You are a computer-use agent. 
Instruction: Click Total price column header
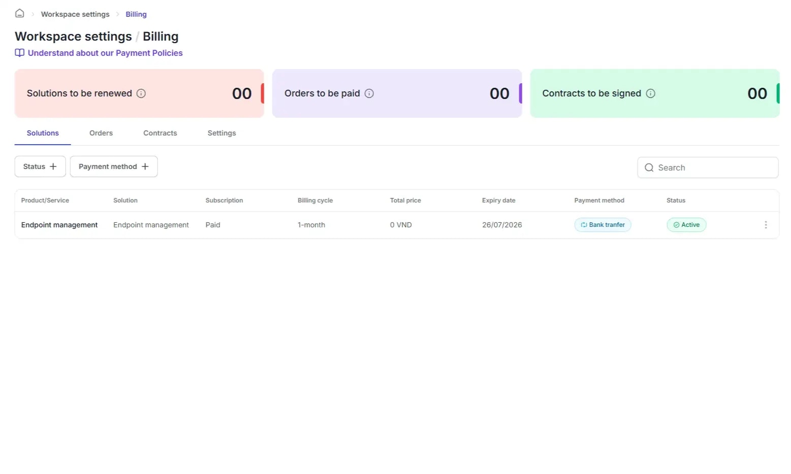[405, 200]
